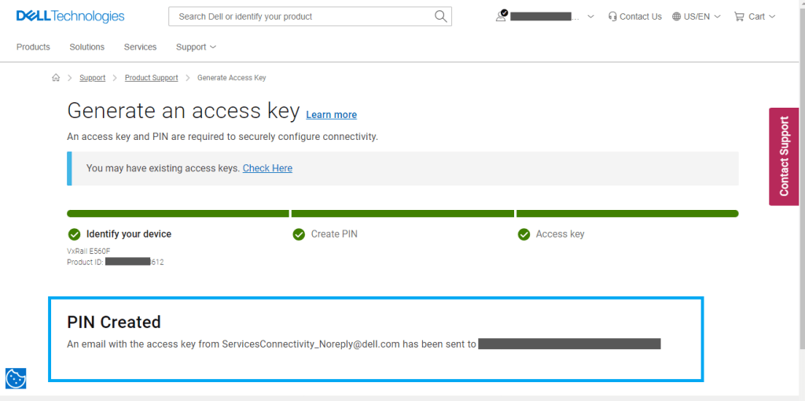Click the user account icon

tap(501, 16)
